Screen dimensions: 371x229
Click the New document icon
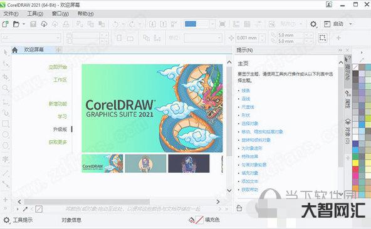tap(5, 24)
